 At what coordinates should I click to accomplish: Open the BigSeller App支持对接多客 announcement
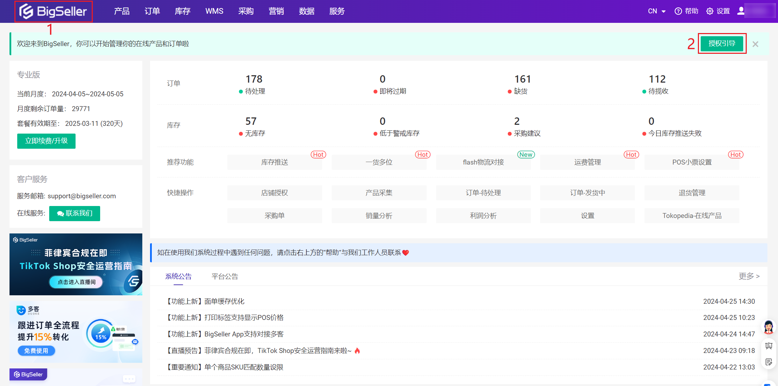click(x=225, y=334)
